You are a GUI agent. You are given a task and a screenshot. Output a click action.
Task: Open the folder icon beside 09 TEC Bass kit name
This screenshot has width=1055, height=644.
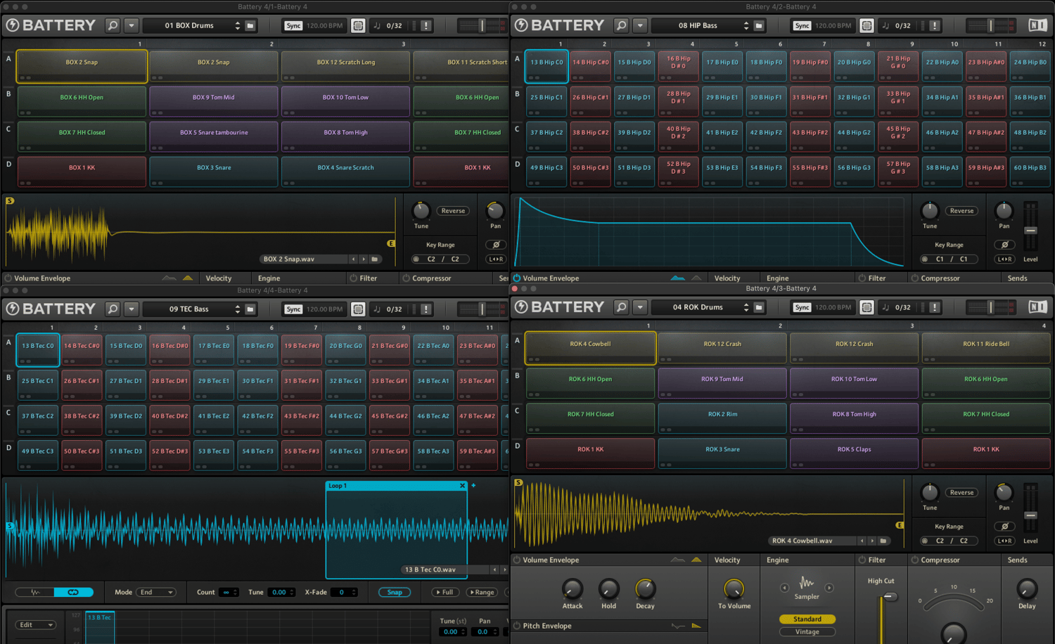click(x=250, y=309)
